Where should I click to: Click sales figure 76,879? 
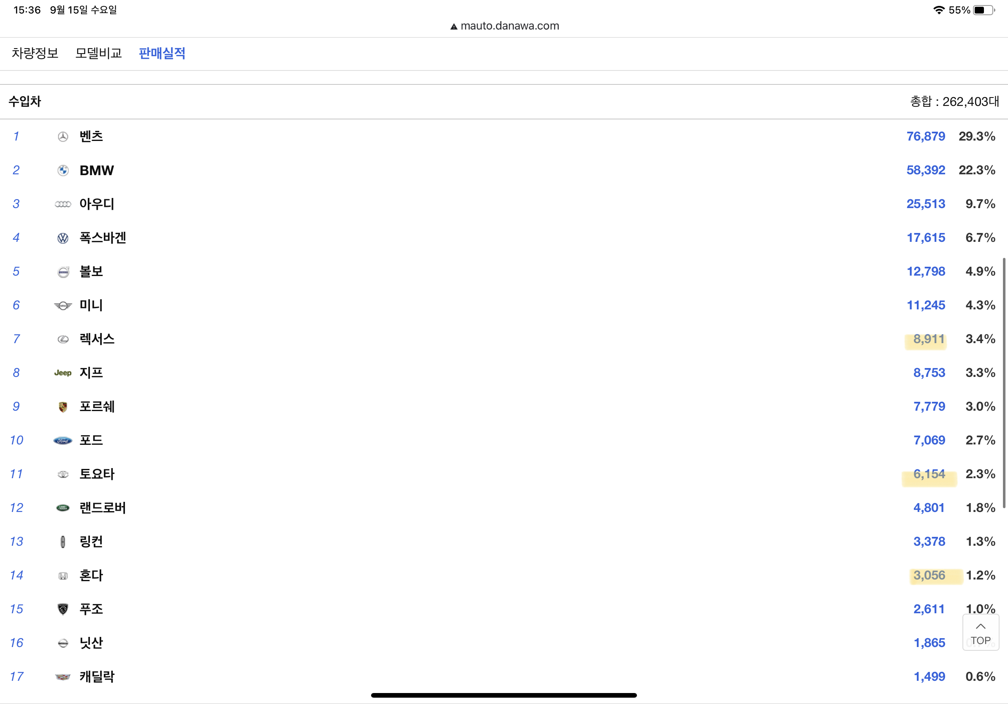tap(926, 136)
